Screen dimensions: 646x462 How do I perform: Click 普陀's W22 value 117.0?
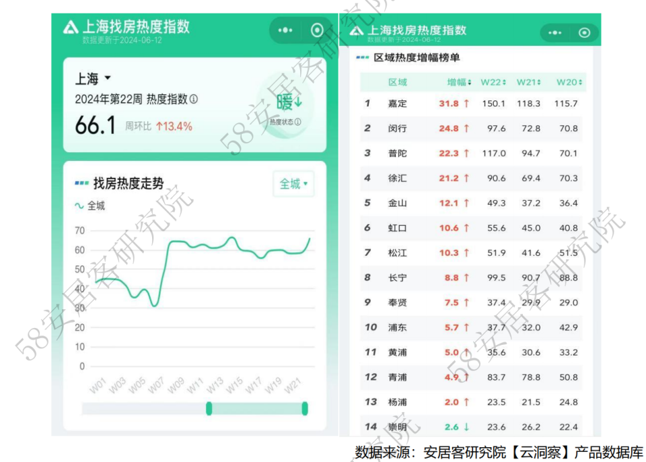[x=494, y=154]
